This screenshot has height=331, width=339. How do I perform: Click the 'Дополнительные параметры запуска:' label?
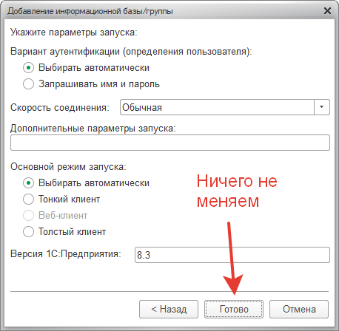(93, 129)
